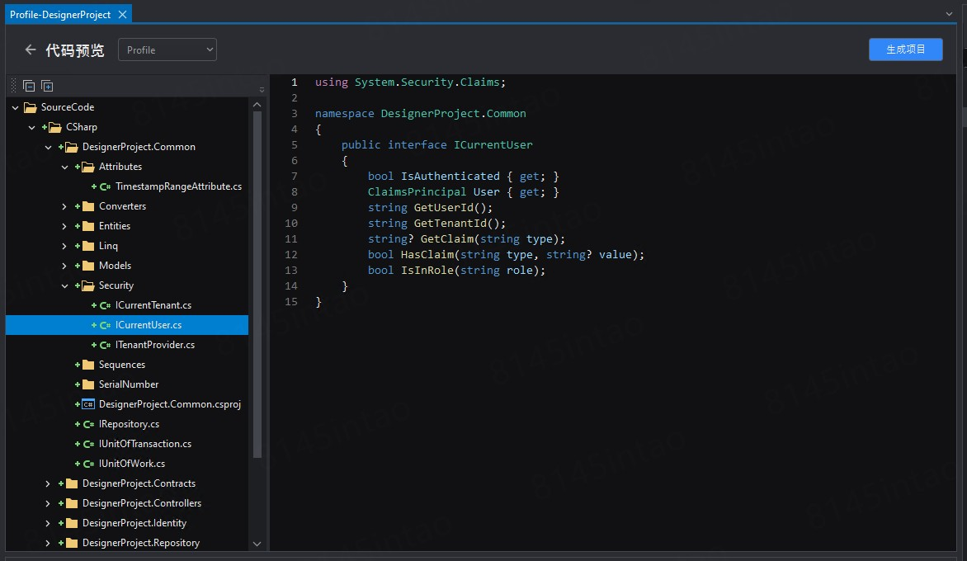This screenshot has height=561, width=967.
Task: Open IUnitOfTransaction.cs file
Action: [145, 444]
